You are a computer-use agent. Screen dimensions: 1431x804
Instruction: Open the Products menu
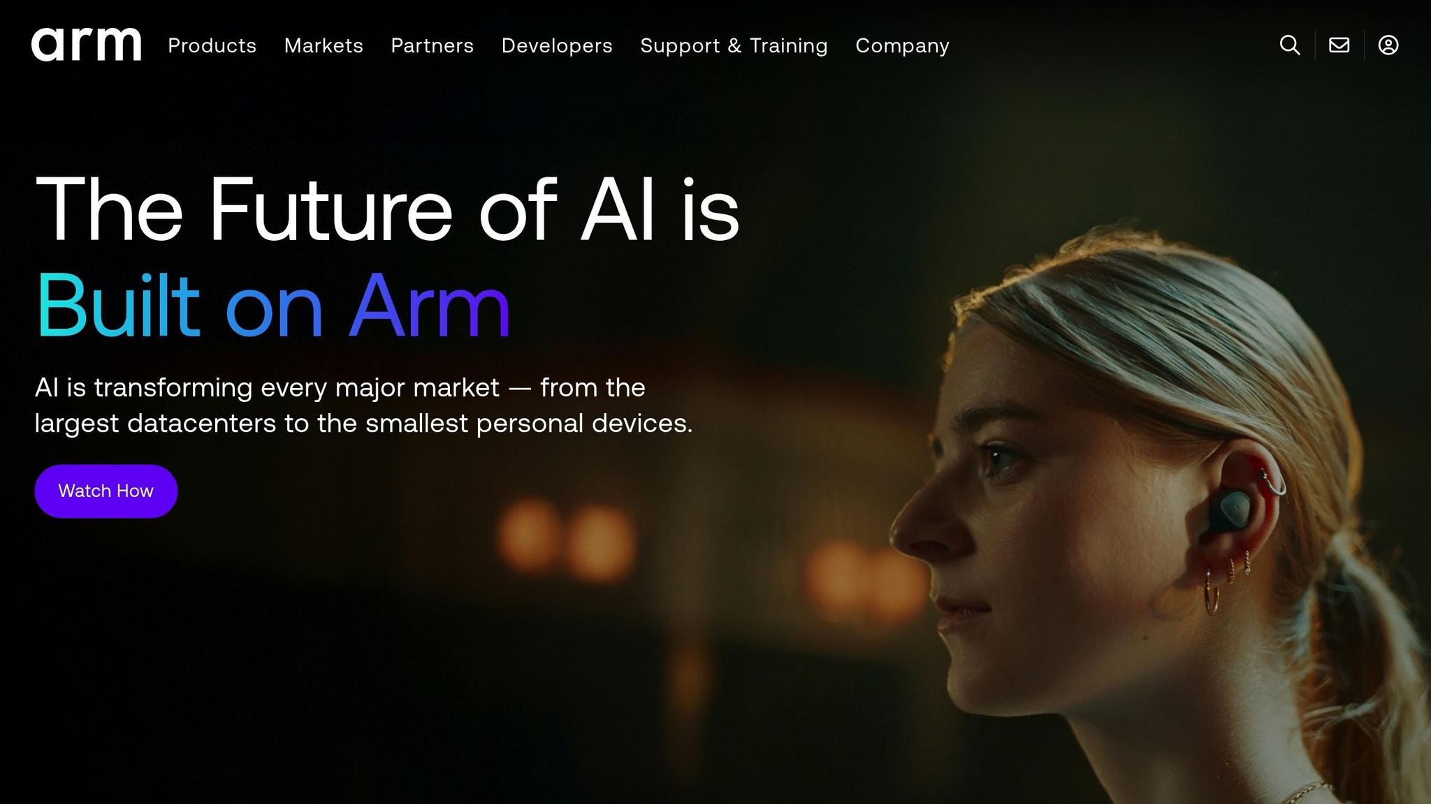[212, 45]
